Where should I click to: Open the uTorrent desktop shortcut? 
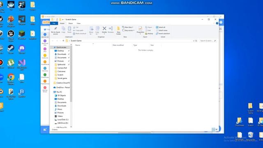click(x=11, y=64)
